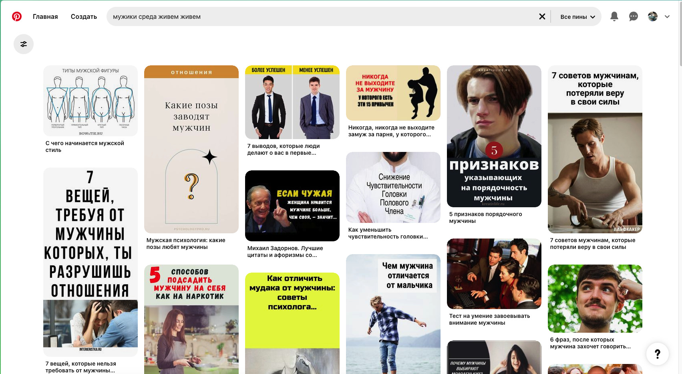682x374 pixels.
Task: Open the yellow 'Как отличить' pin
Action: [x=292, y=323]
